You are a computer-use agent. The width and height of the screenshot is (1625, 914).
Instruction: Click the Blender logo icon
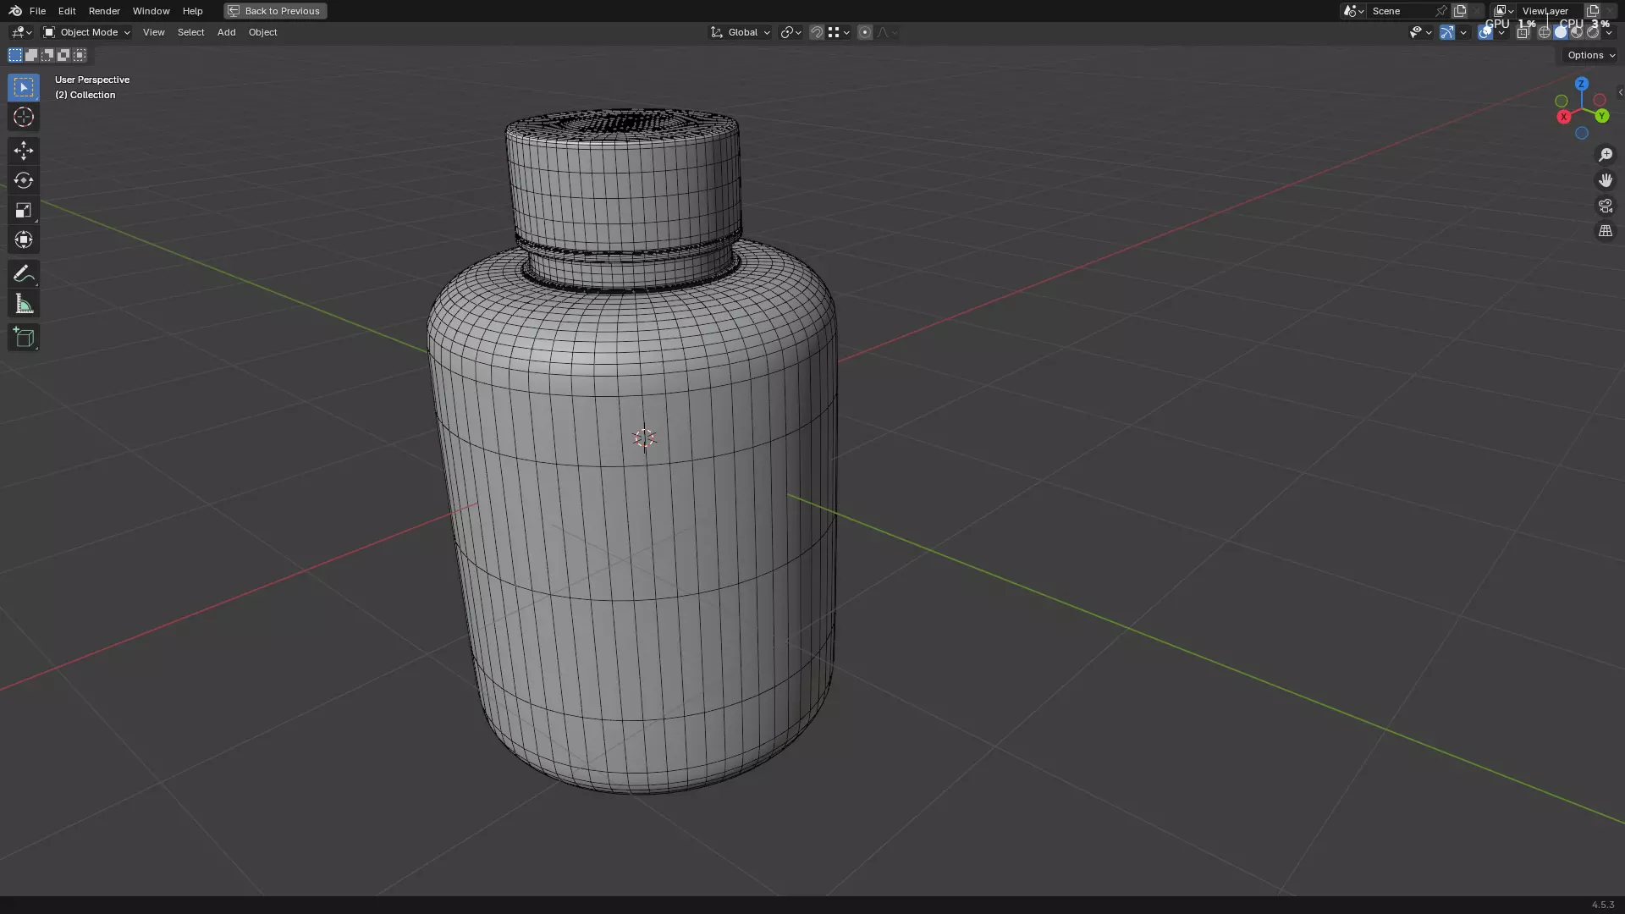(15, 11)
